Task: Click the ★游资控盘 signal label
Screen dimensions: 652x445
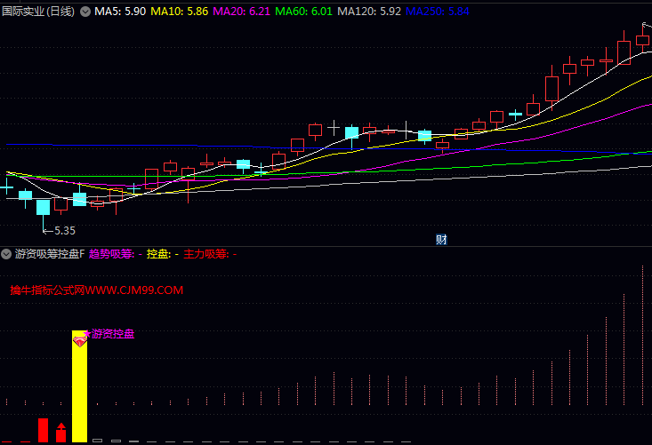Action: [x=109, y=334]
